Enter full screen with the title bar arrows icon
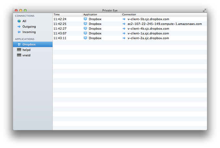Viewport: 220px width, 148px height. [204, 10]
